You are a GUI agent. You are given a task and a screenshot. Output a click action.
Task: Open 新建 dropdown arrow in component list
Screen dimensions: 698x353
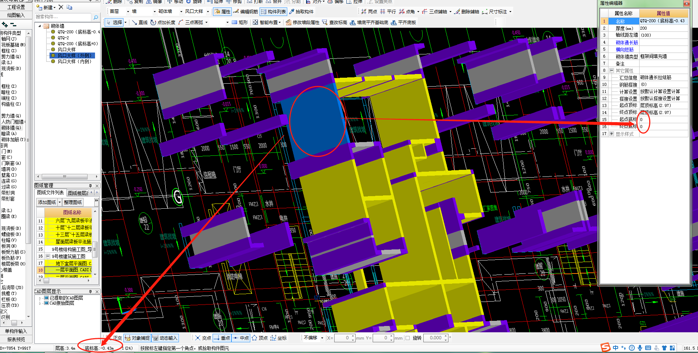(x=55, y=7)
